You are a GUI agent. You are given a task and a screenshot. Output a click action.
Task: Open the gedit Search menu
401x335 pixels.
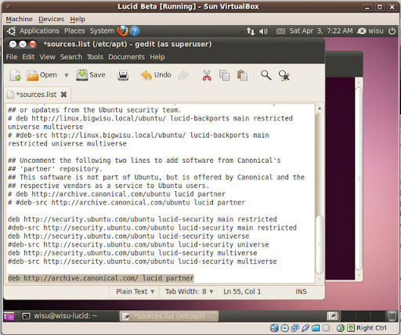tap(71, 57)
